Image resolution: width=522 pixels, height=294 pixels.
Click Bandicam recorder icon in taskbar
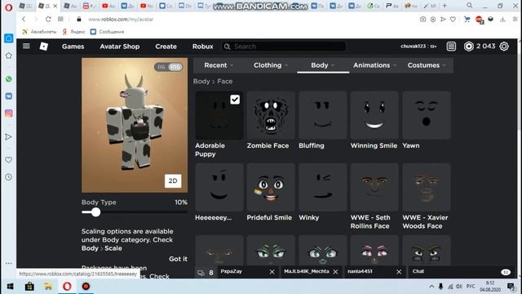point(86,287)
